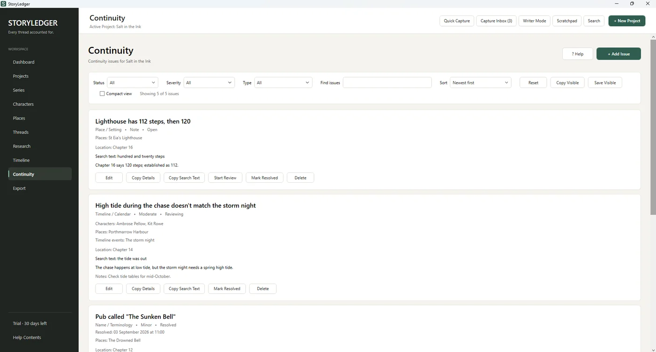Open Timeline in the sidebar
The width and height of the screenshot is (656, 352).
pos(40,160)
